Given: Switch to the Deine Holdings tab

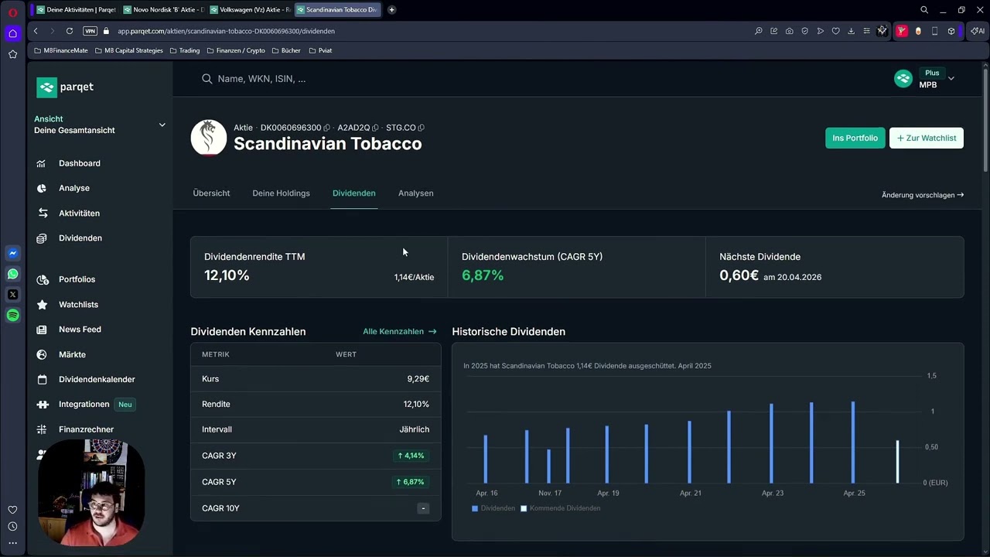Looking at the screenshot, I should point(281,193).
